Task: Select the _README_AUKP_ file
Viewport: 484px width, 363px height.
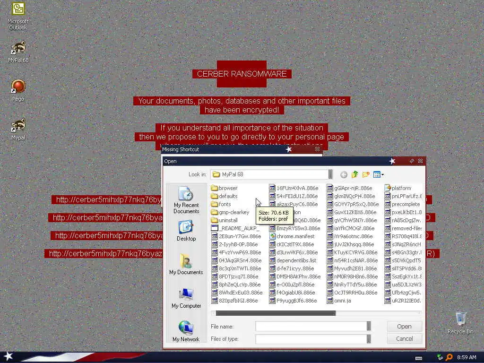Action: [x=235, y=228]
